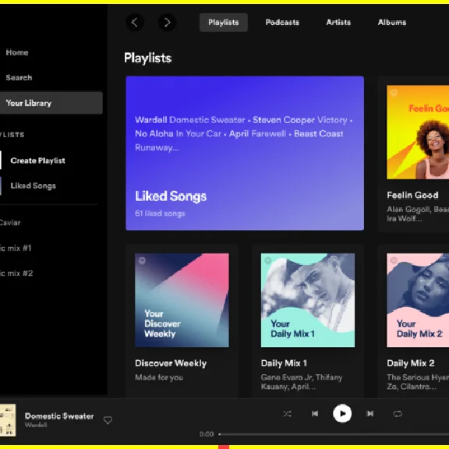Screen dimensions: 449x449
Task: Open Home in the sidebar
Action: (17, 53)
